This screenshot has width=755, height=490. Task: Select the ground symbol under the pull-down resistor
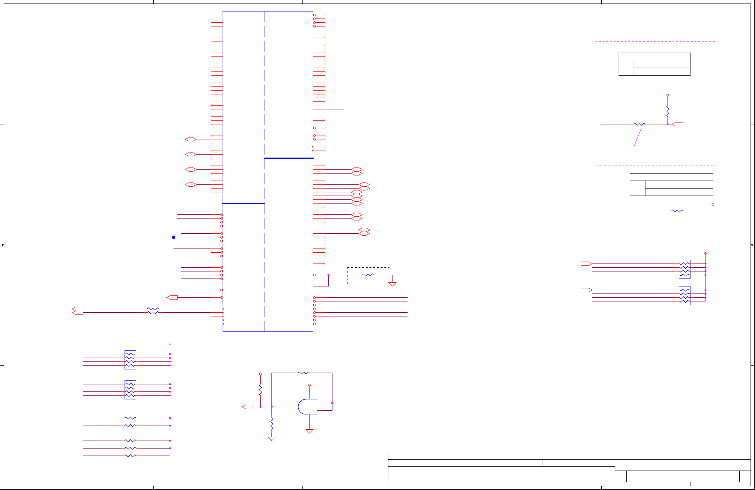click(271, 439)
